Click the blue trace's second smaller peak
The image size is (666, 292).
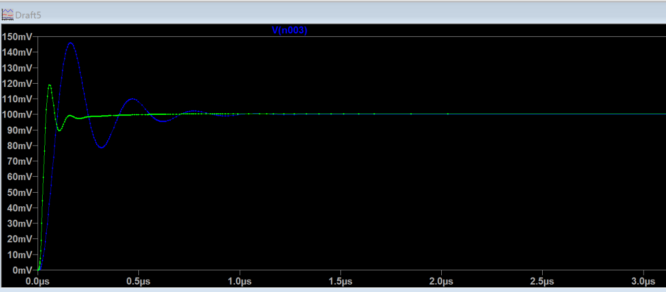[132, 99]
